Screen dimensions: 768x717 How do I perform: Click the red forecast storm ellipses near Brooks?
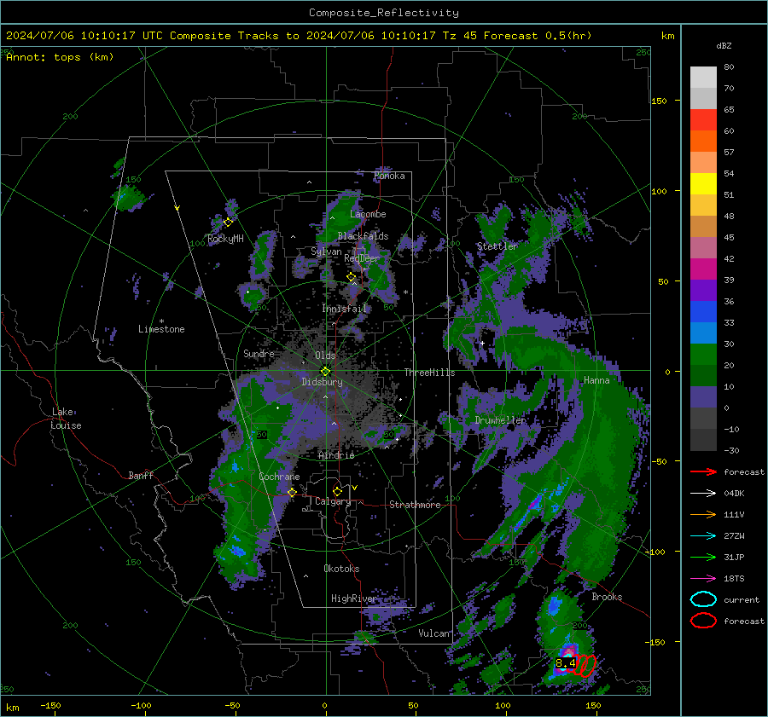(585, 666)
